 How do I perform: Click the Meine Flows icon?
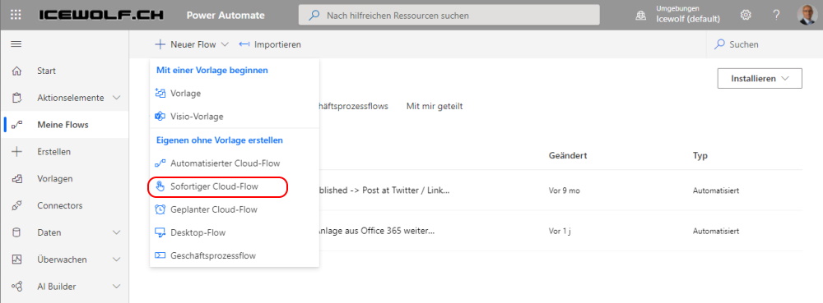16,125
